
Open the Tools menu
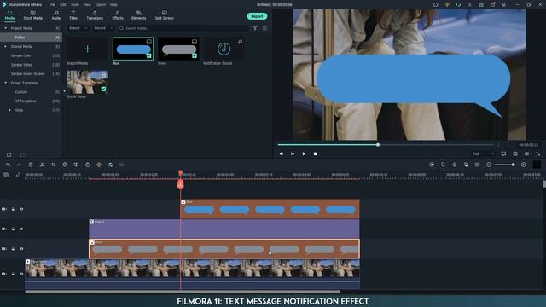pos(75,5)
